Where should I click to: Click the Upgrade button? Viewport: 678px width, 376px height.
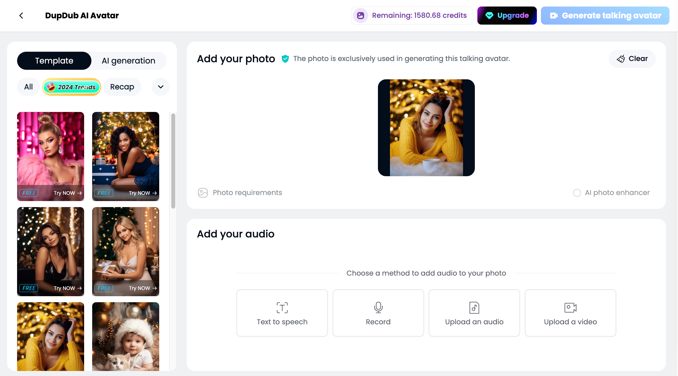(507, 16)
